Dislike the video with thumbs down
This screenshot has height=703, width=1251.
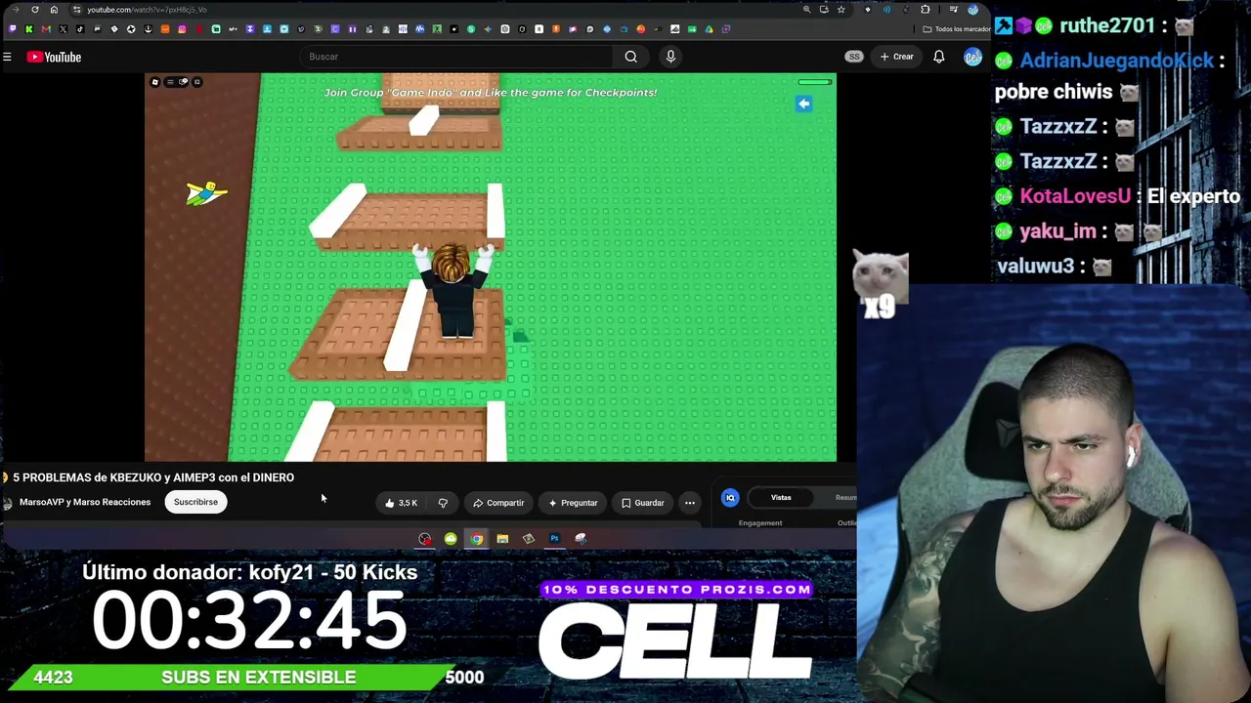coord(443,503)
